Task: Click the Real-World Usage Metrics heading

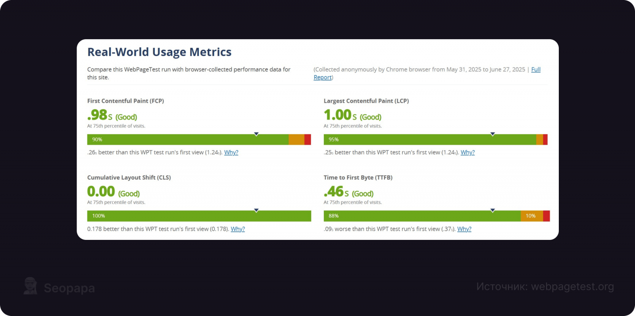Action: click(159, 52)
